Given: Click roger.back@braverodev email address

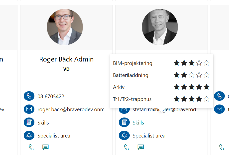Looking at the screenshot, I should pyautogui.click(x=73, y=109).
